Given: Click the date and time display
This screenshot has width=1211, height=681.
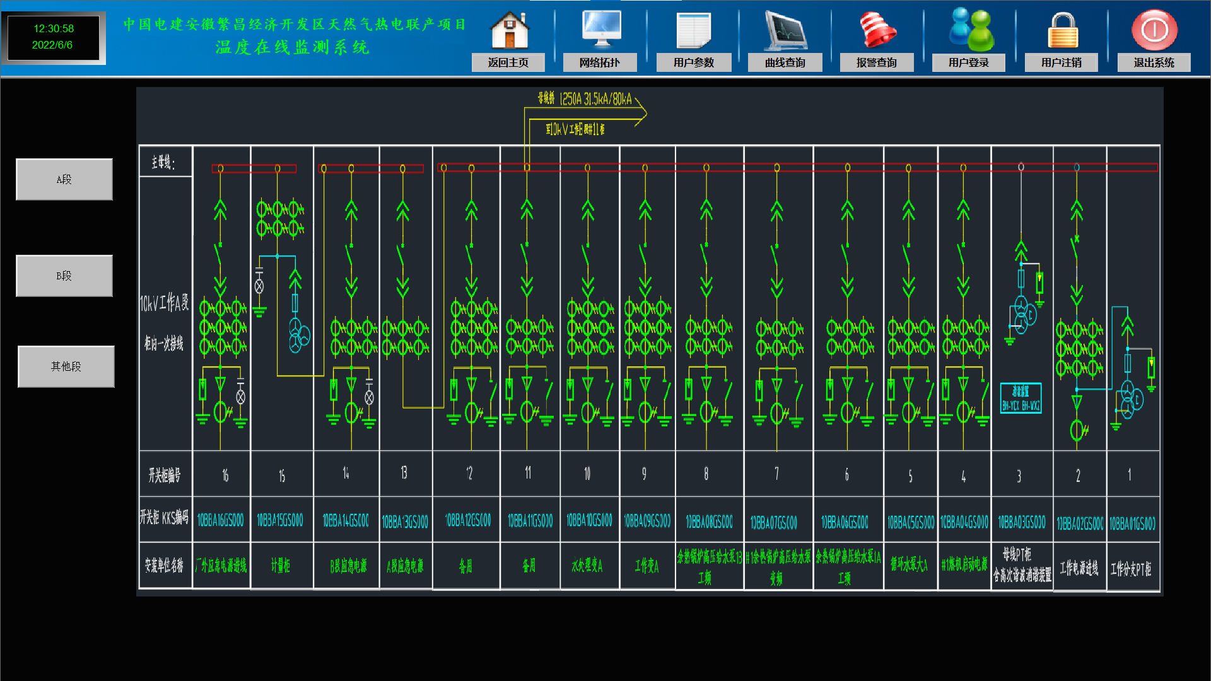Looking at the screenshot, I should click(x=54, y=37).
